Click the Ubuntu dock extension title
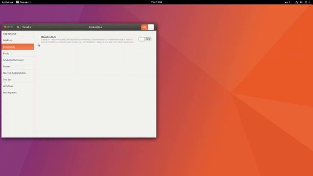This screenshot has width=313, height=176. (48, 37)
